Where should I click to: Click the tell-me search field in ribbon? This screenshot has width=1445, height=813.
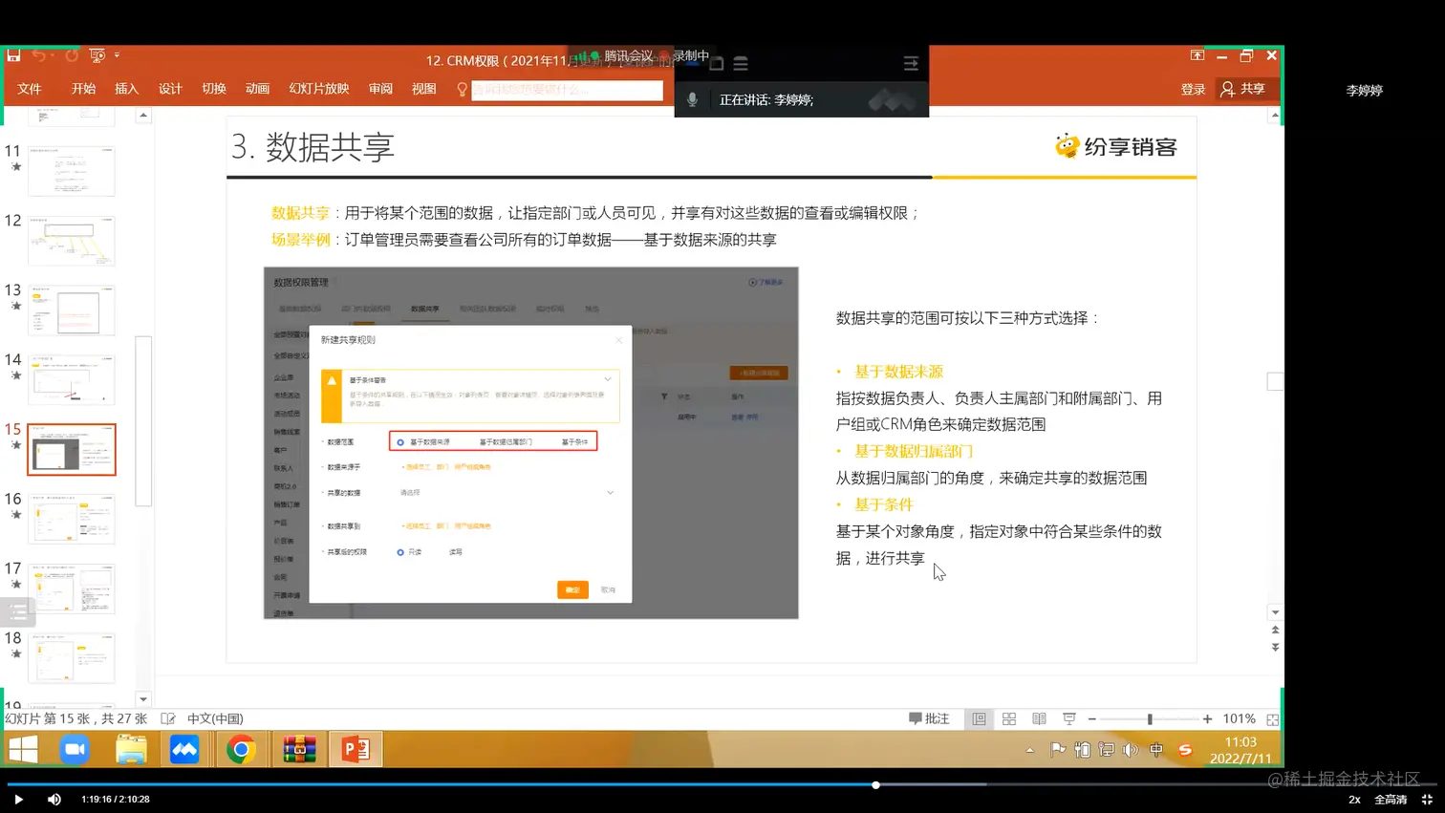(x=567, y=90)
